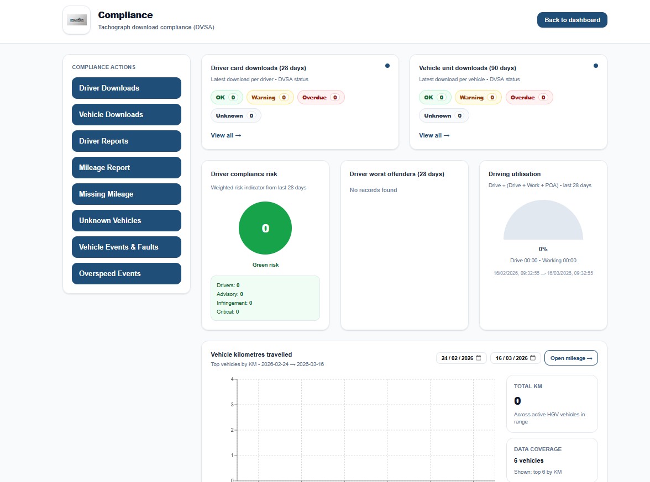Follow the View all link for vehicle unit downloads
The image size is (650, 482).
pos(434,135)
